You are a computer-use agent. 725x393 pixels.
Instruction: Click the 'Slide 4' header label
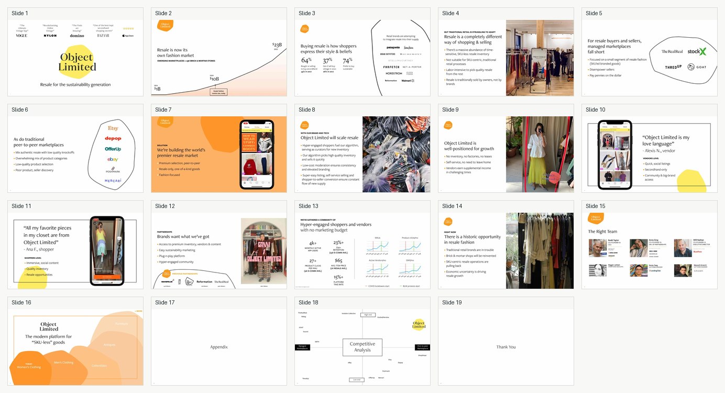(x=451, y=13)
